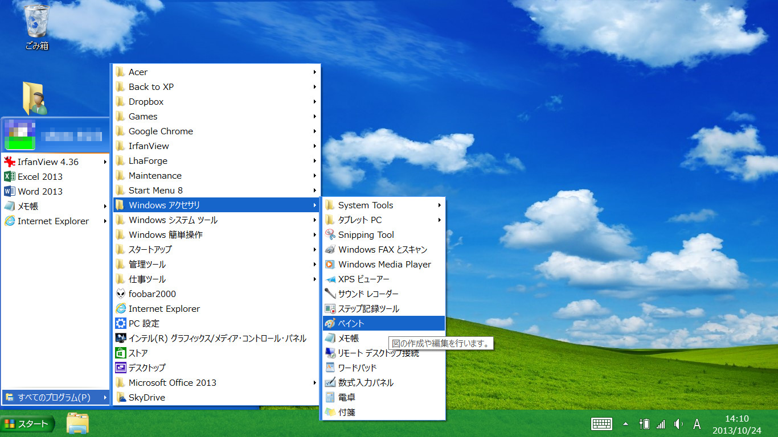Viewport: 778px width, 437px height.
Task: Open Windows FAX とスキャン
Action: pos(383,249)
